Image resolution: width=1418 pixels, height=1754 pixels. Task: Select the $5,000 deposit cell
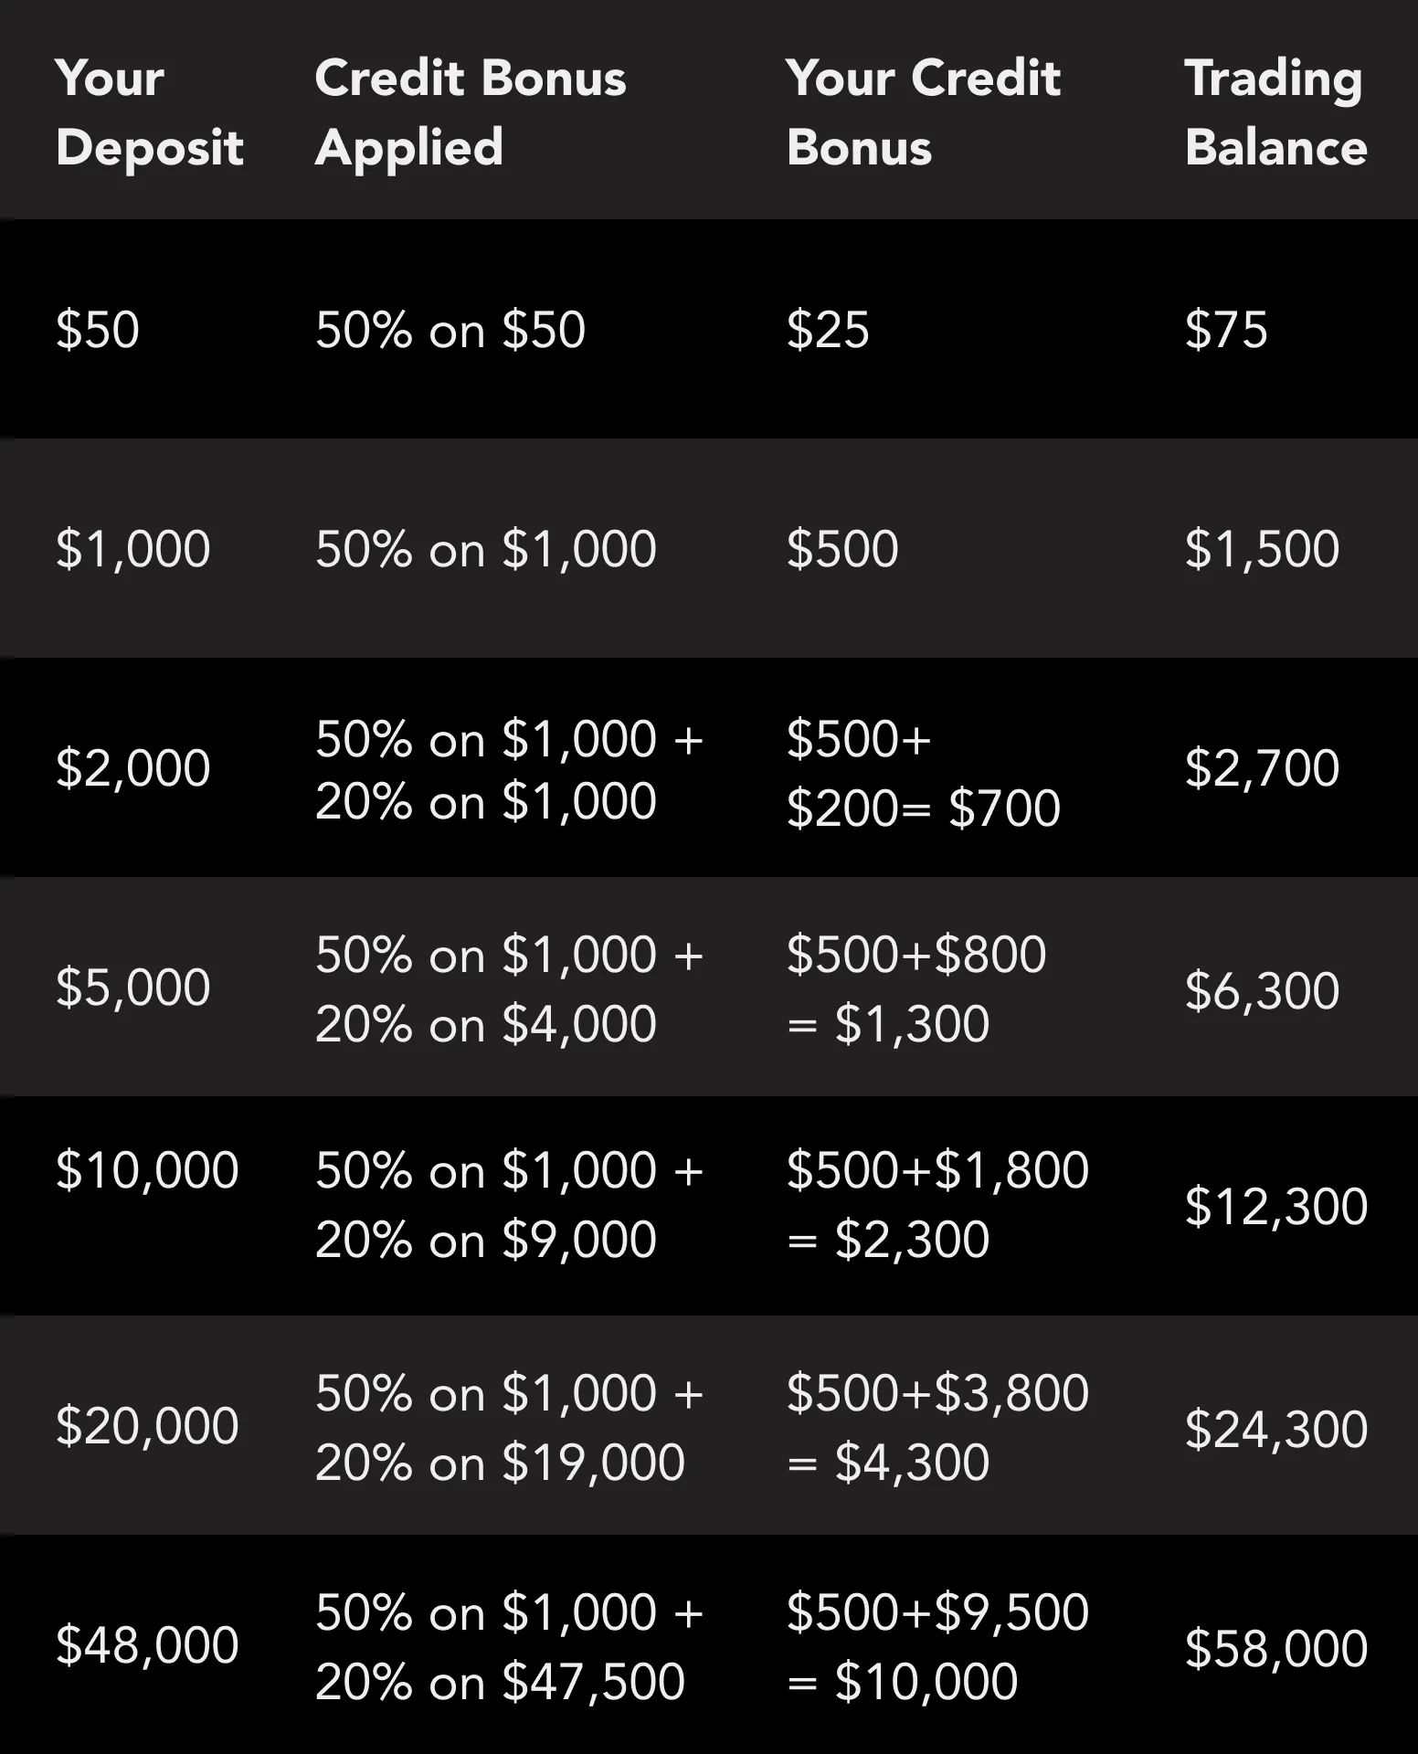pyautogui.click(x=132, y=988)
